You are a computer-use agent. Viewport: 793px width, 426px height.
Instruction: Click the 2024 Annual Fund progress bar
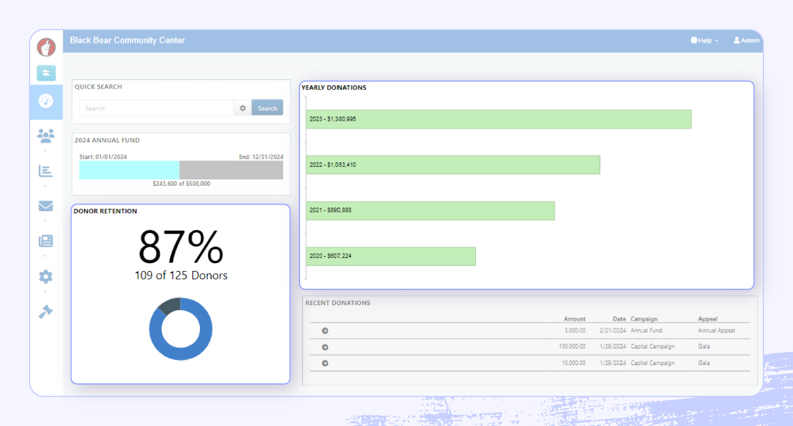tap(181, 170)
